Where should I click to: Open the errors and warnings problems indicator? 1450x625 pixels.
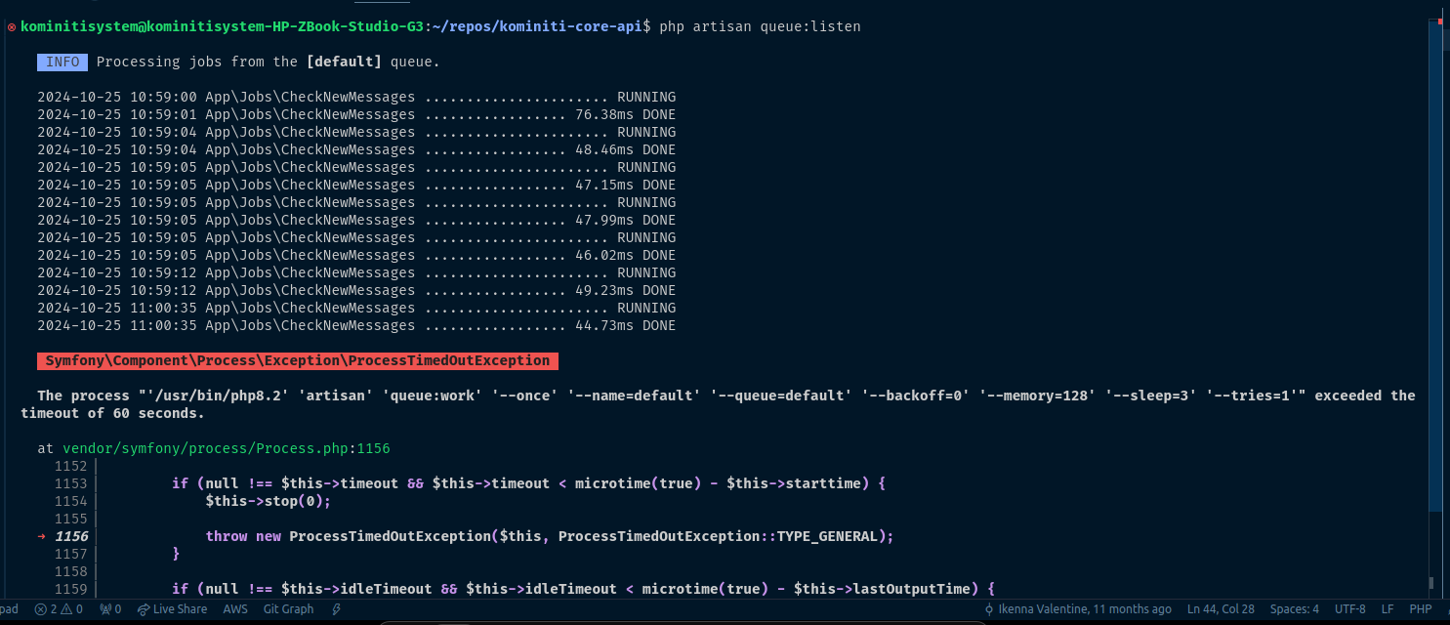click(x=59, y=608)
